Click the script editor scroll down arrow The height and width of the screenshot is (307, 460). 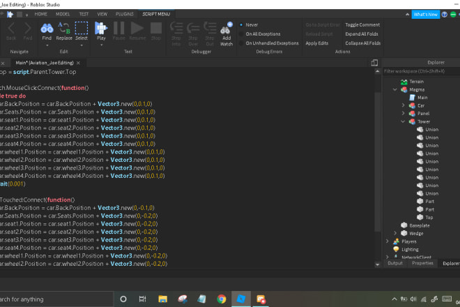click(377, 264)
